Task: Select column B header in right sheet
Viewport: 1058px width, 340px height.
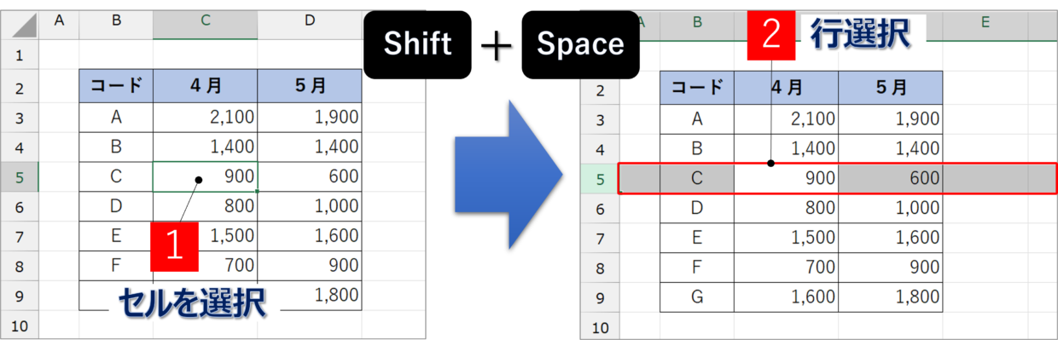Action: pyautogui.click(x=697, y=25)
